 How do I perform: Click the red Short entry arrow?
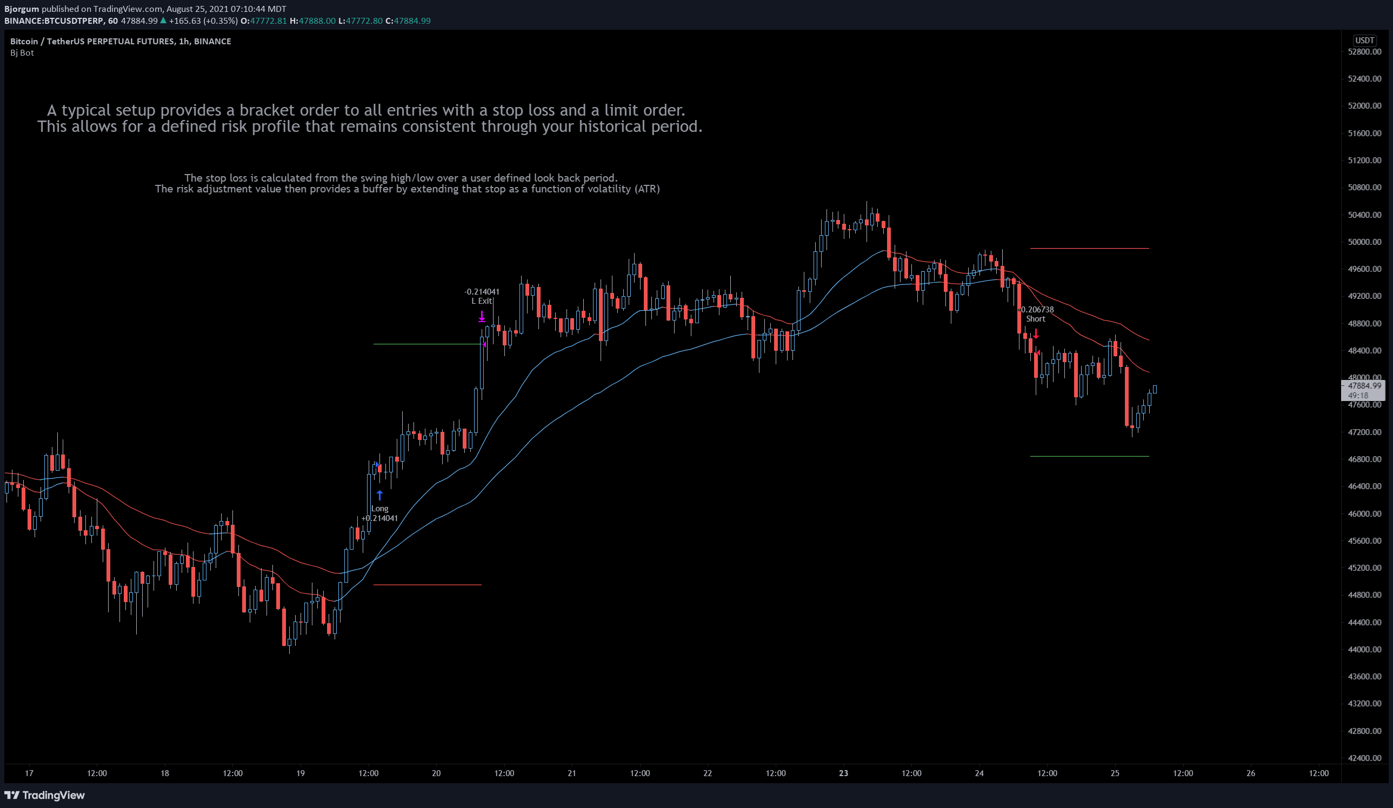(x=1036, y=334)
